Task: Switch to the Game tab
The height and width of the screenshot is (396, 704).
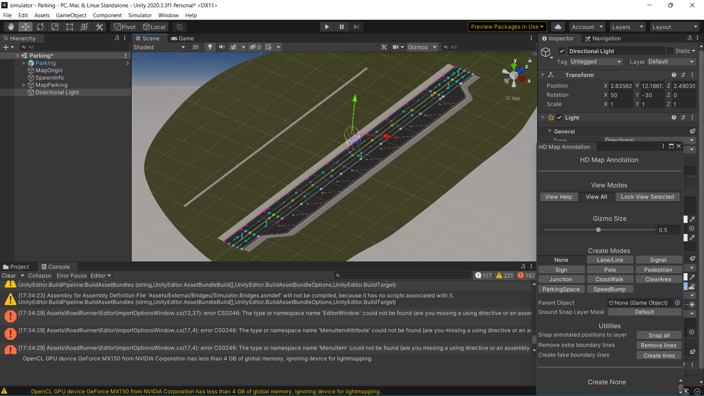Action: (183, 38)
